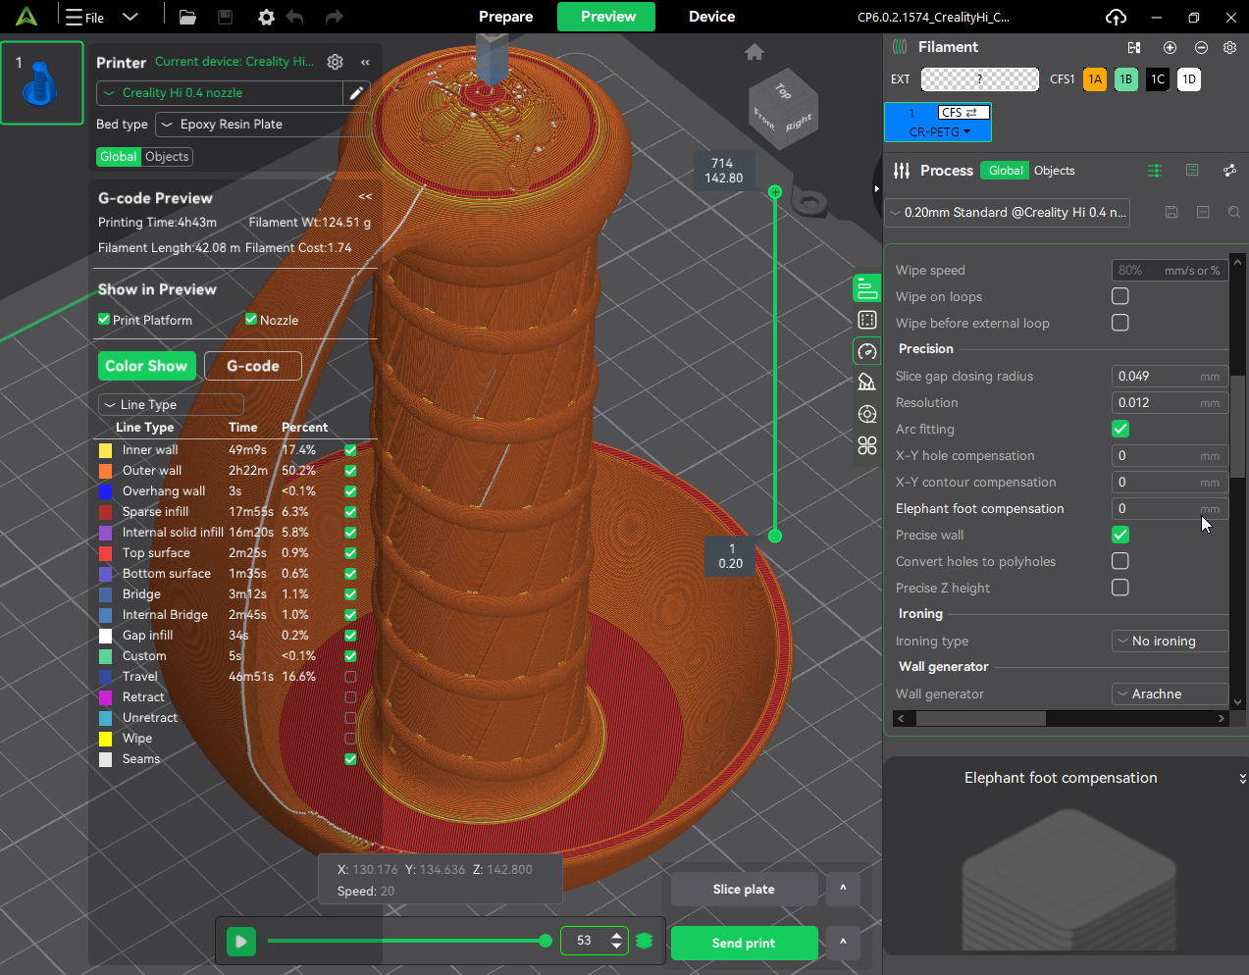Viewport: 1249px width, 975px height.
Task: Open printer settings gear icon
Action: pyautogui.click(x=335, y=62)
